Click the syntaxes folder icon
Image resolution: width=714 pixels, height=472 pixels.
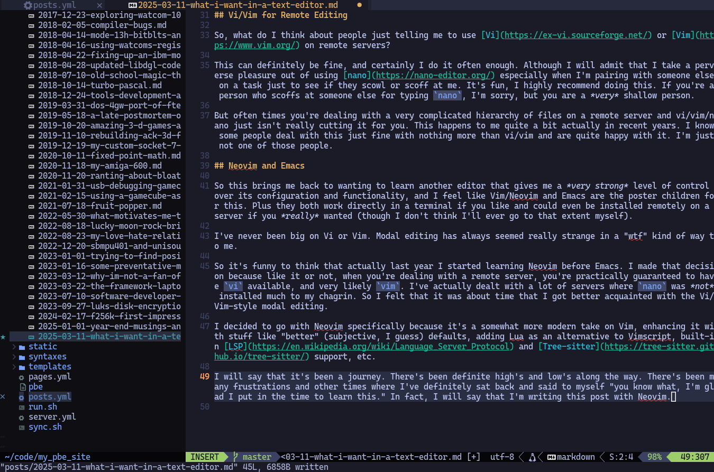coord(22,357)
